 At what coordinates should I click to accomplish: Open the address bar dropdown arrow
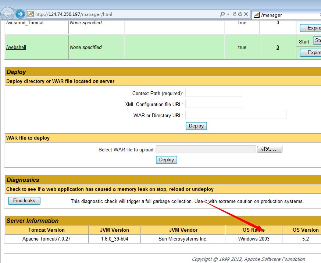click(228, 14)
